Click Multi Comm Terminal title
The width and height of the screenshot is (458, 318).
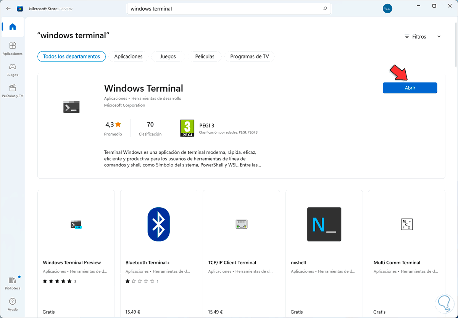click(397, 263)
